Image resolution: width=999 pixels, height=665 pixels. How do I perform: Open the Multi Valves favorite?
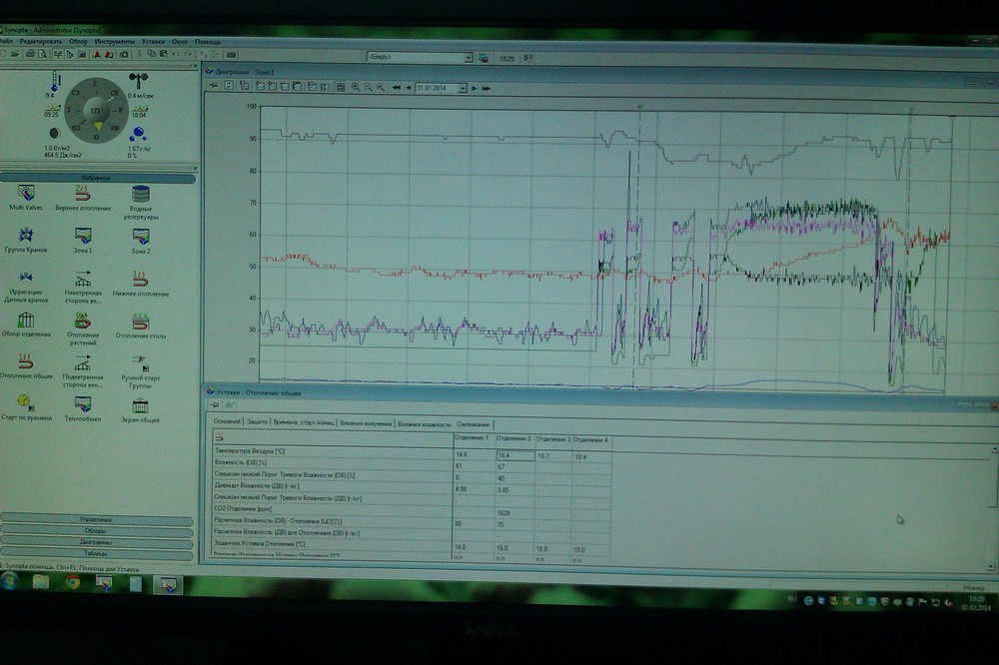pos(26,198)
